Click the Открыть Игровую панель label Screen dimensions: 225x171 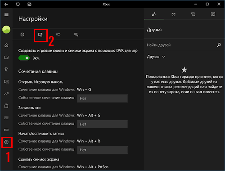[x=40, y=82]
